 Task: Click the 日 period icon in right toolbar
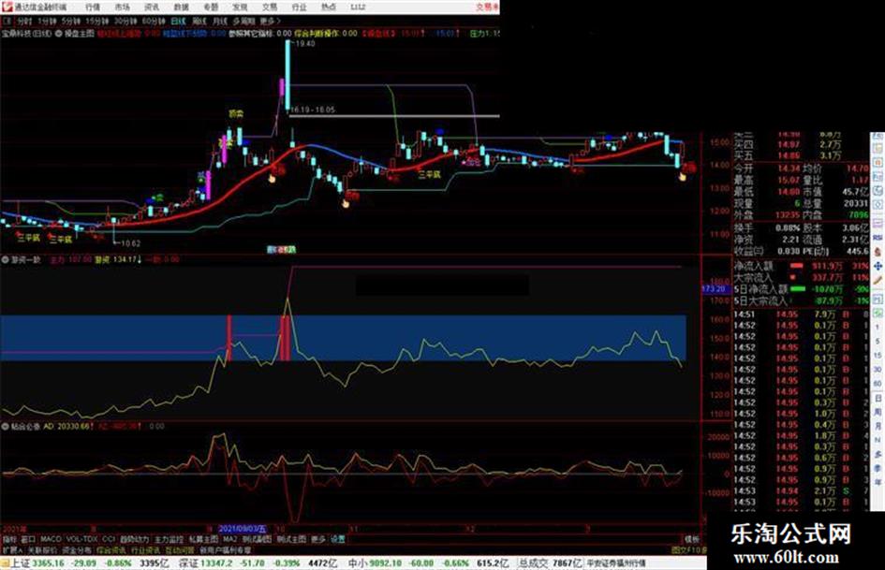coord(878,398)
